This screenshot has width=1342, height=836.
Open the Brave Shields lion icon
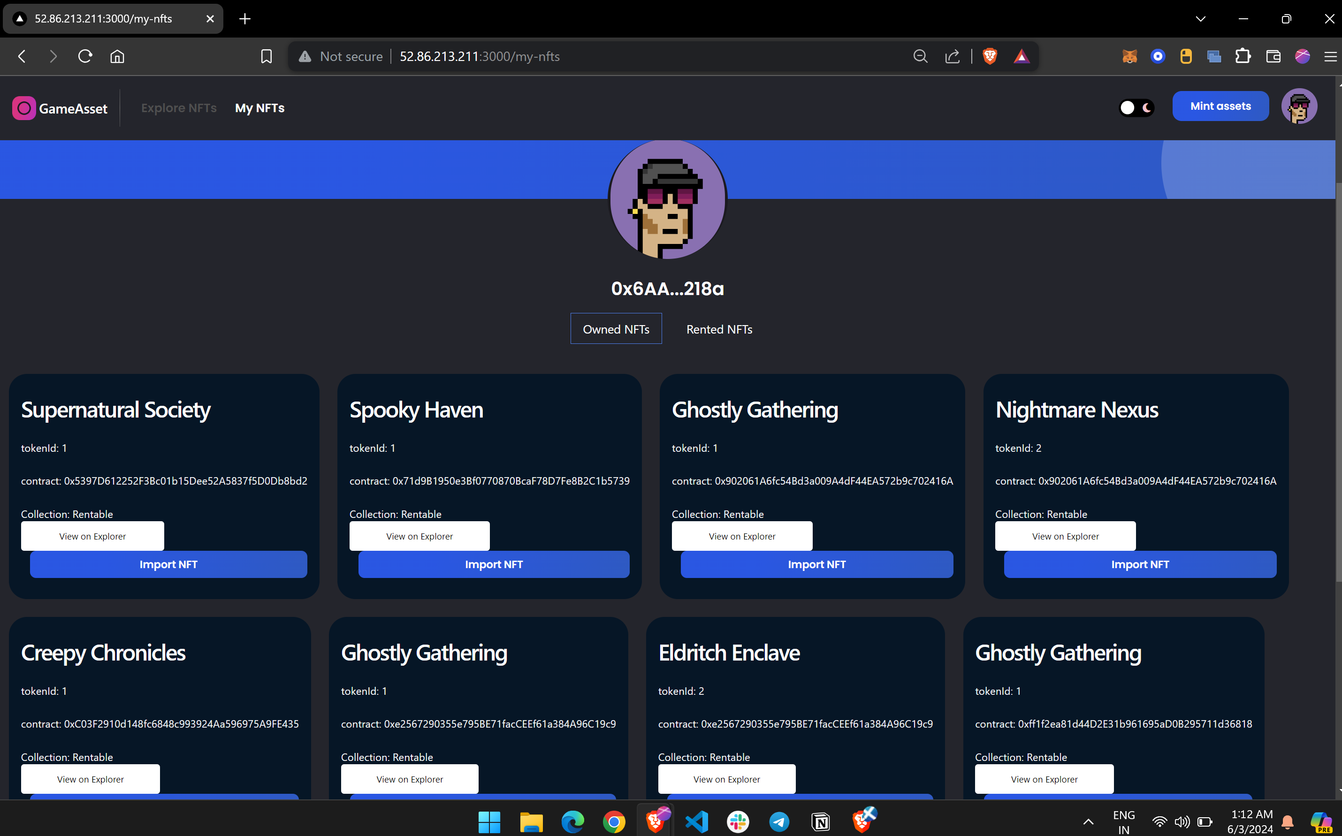click(990, 56)
